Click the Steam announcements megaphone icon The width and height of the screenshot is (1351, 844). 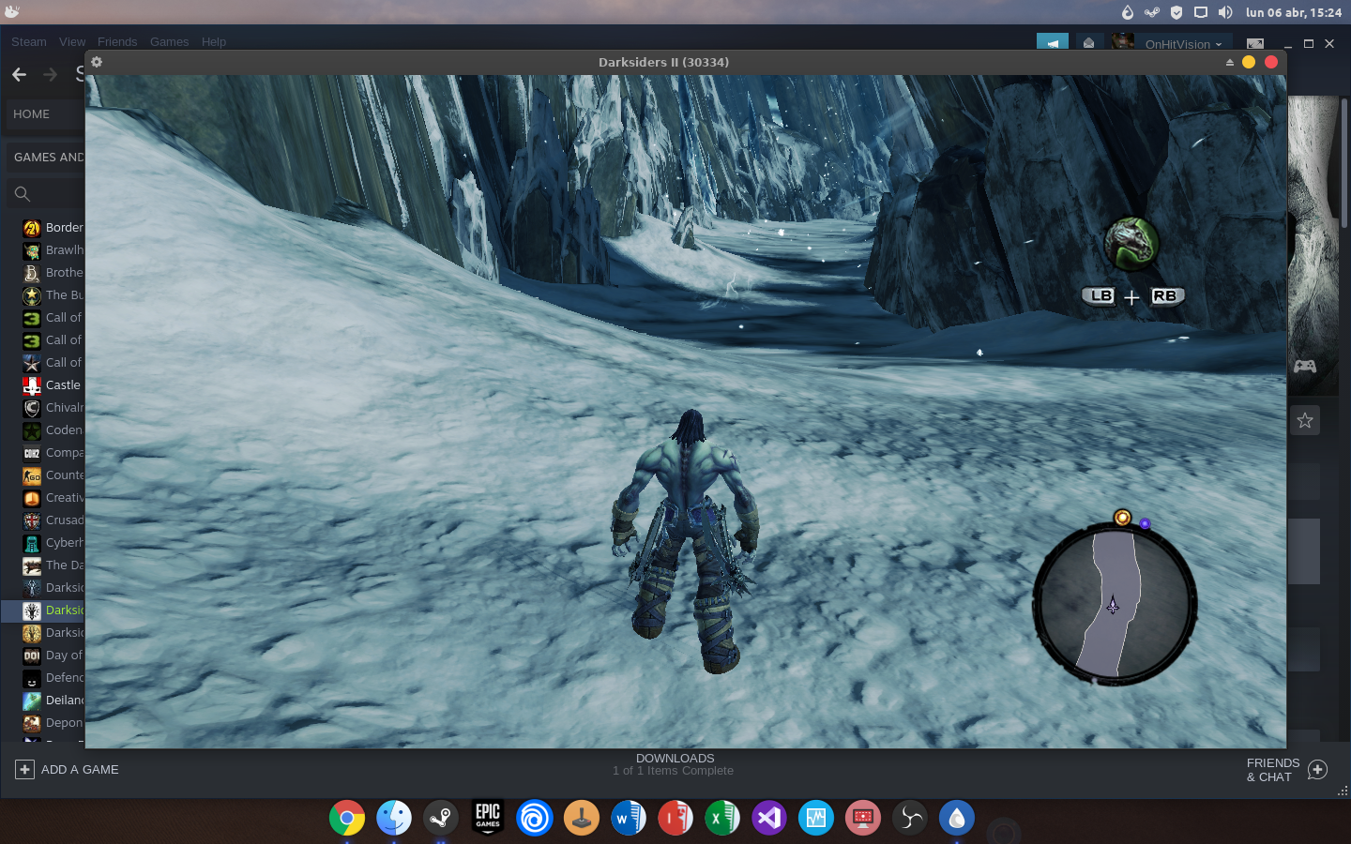pyautogui.click(x=1053, y=43)
